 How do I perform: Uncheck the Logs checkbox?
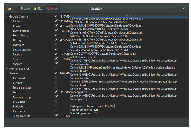pyautogui.click(x=56, y=92)
